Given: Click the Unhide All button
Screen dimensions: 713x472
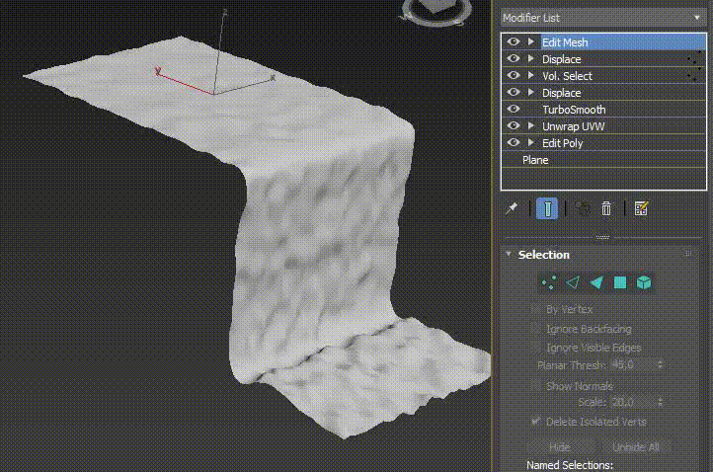Looking at the screenshot, I should (634, 447).
